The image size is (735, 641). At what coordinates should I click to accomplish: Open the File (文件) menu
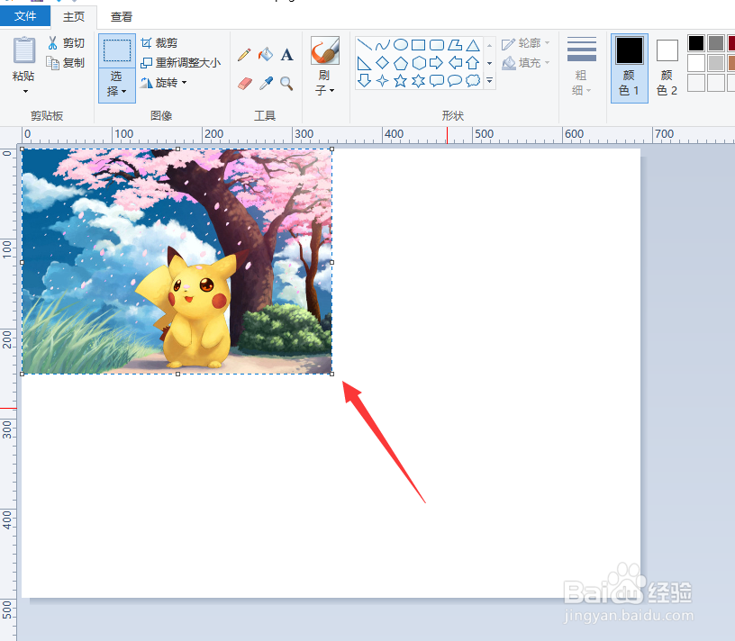[x=25, y=16]
